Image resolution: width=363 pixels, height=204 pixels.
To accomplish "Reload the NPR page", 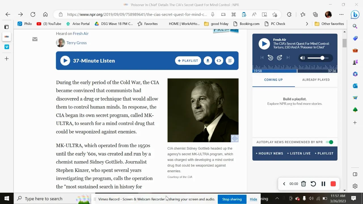I will [33, 14].
